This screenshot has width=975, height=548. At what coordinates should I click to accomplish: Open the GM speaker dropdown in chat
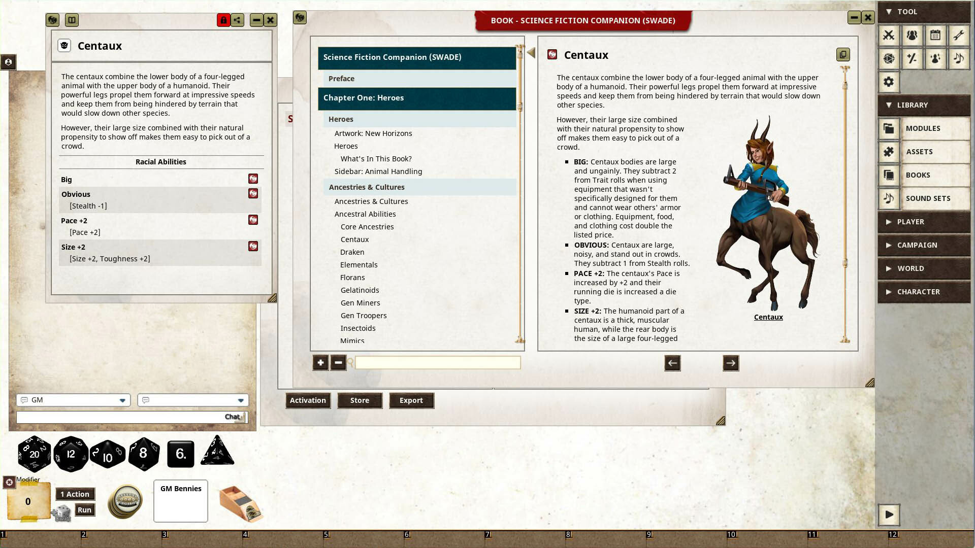[x=74, y=400]
